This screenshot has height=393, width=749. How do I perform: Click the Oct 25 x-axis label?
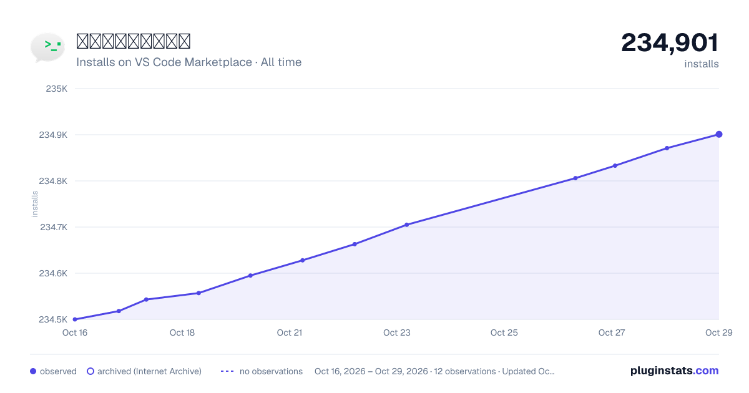click(504, 332)
